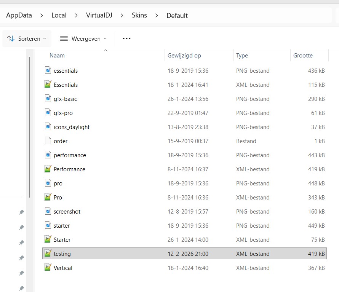Screen dimensions: 339x292
Task: Select the screenshot PNG file icon
Action: point(48,211)
